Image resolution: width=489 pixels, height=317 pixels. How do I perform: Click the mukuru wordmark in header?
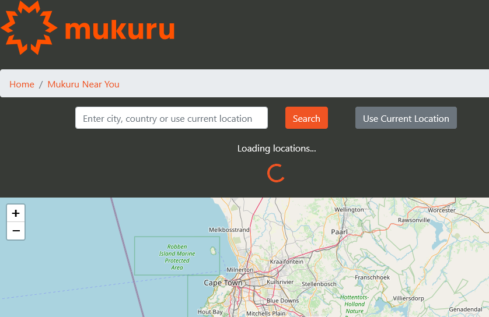tap(120, 30)
